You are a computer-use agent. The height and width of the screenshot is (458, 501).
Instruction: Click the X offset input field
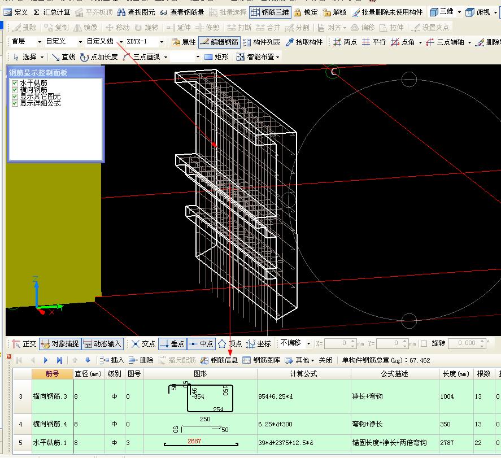[337, 343]
